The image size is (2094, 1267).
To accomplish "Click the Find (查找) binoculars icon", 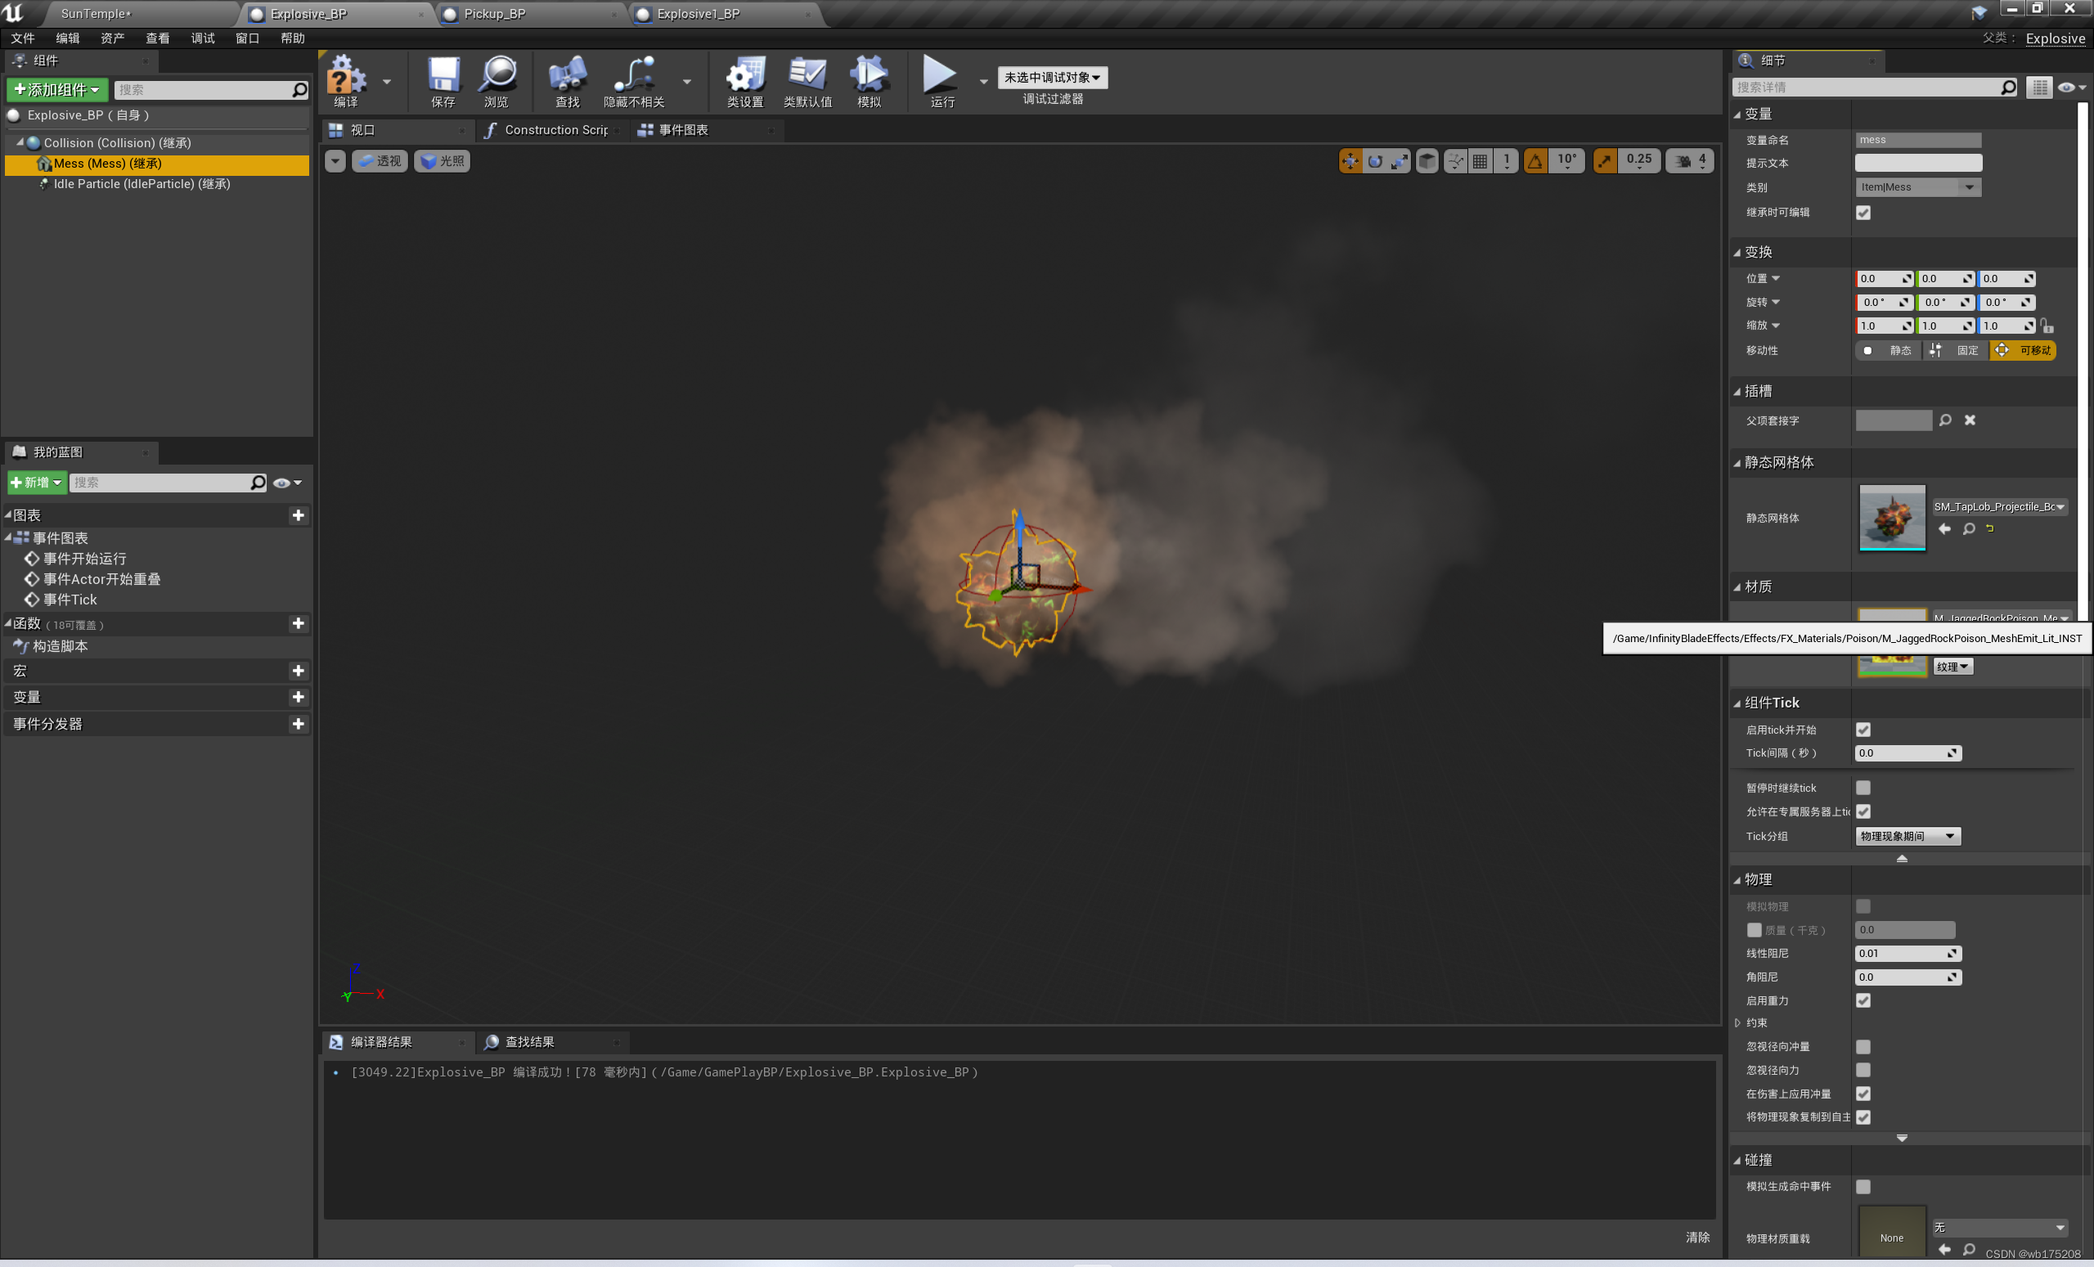I will pyautogui.click(x=567, y=74).
